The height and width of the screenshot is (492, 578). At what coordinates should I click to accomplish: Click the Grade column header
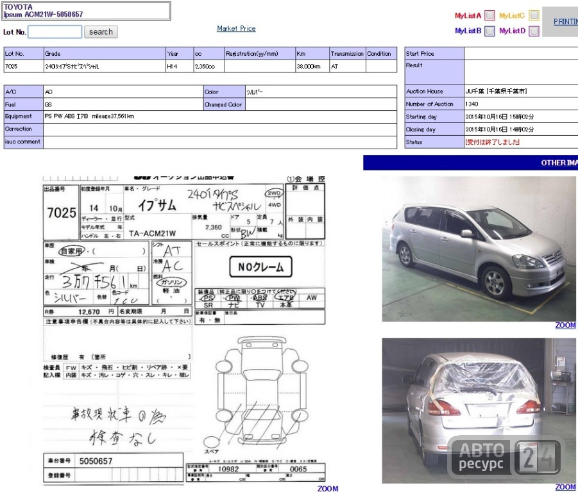pos(105,53)
